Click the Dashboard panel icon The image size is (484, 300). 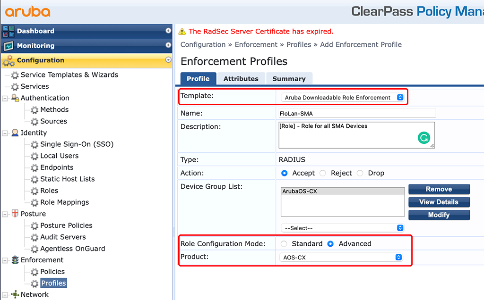(x=8, y=31)
